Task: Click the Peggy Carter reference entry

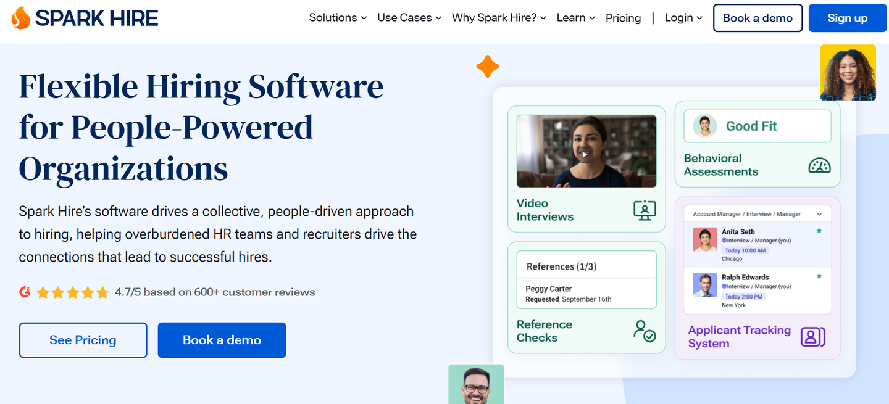Action: click(x=549, y=289)
